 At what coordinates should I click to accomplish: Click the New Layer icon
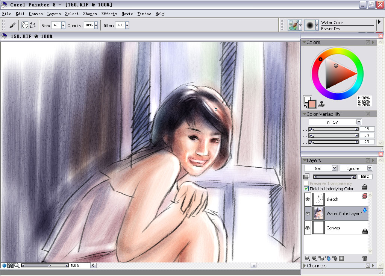pyautogui.click(x=321, y=258)
